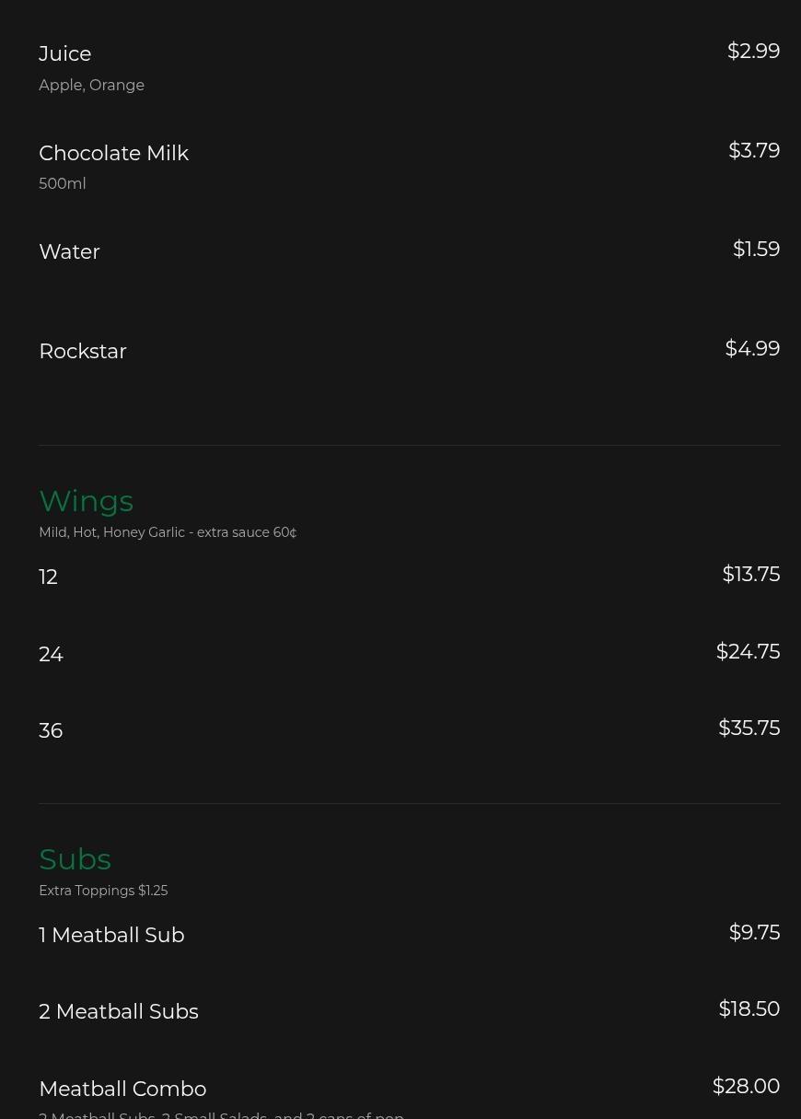Click the Juice menu item
The image size is (801, 1119).
65,54
